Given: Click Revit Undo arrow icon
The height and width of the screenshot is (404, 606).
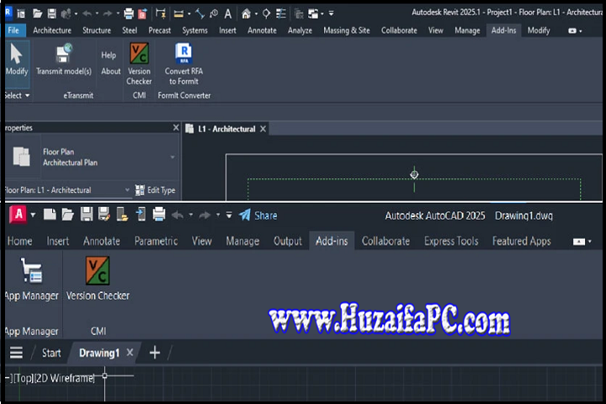Looking at the screenshot, I should pyautogui.click(x=87, y=14).
